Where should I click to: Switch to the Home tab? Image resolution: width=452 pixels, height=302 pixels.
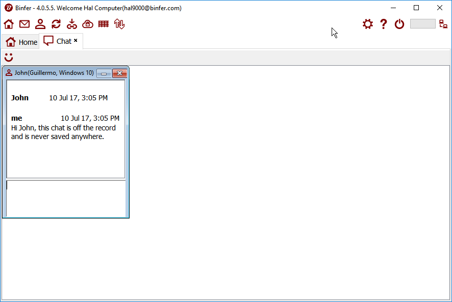pos(21,42)
